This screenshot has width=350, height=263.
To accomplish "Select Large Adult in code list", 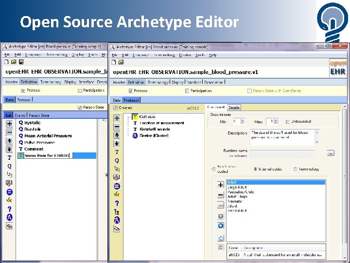I will click(x=237, y=187).
